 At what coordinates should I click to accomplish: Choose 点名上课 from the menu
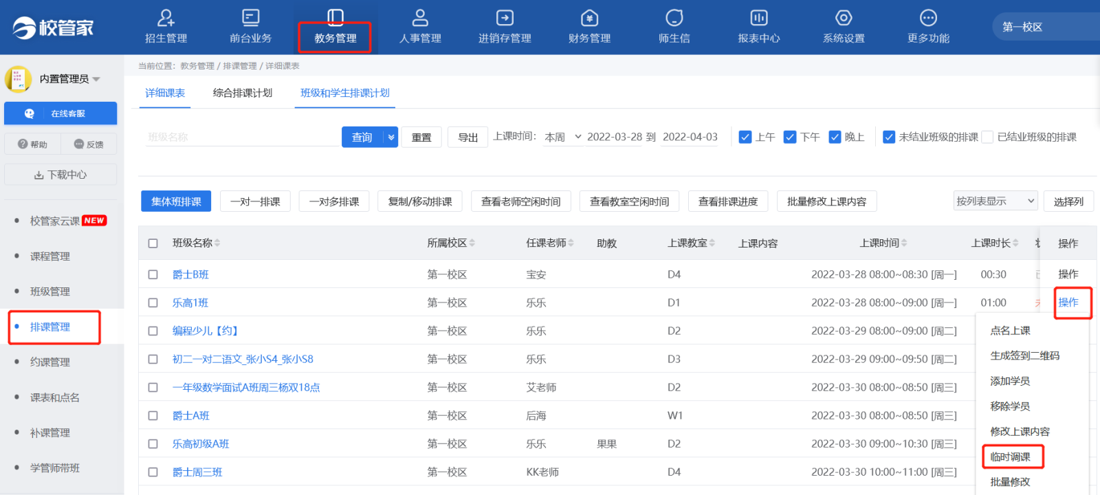1010,331
